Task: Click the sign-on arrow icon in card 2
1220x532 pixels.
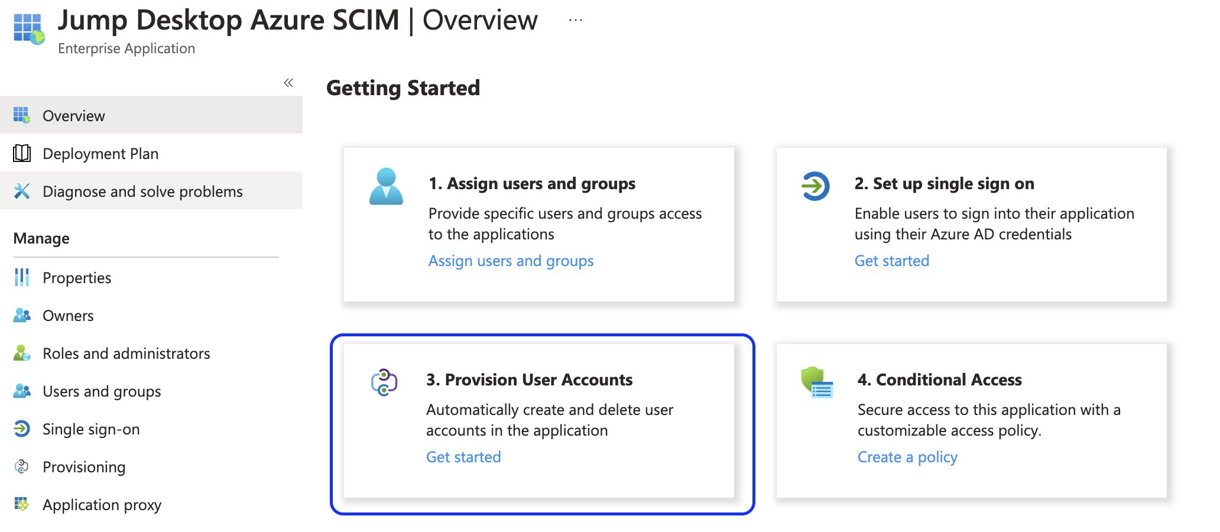Action: coord(815,186)
